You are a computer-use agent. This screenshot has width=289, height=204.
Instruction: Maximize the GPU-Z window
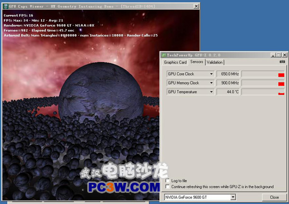(x=278, y=55)
